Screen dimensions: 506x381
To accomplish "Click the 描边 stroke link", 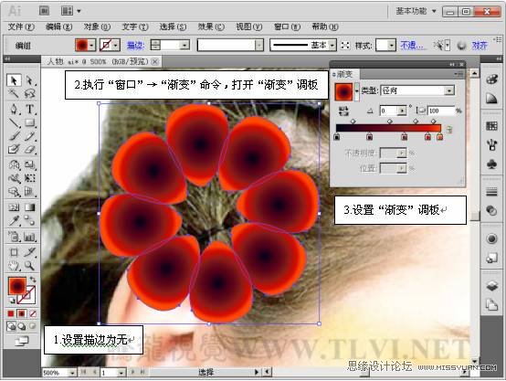I will pyautogui.click(x=135, y=45).
